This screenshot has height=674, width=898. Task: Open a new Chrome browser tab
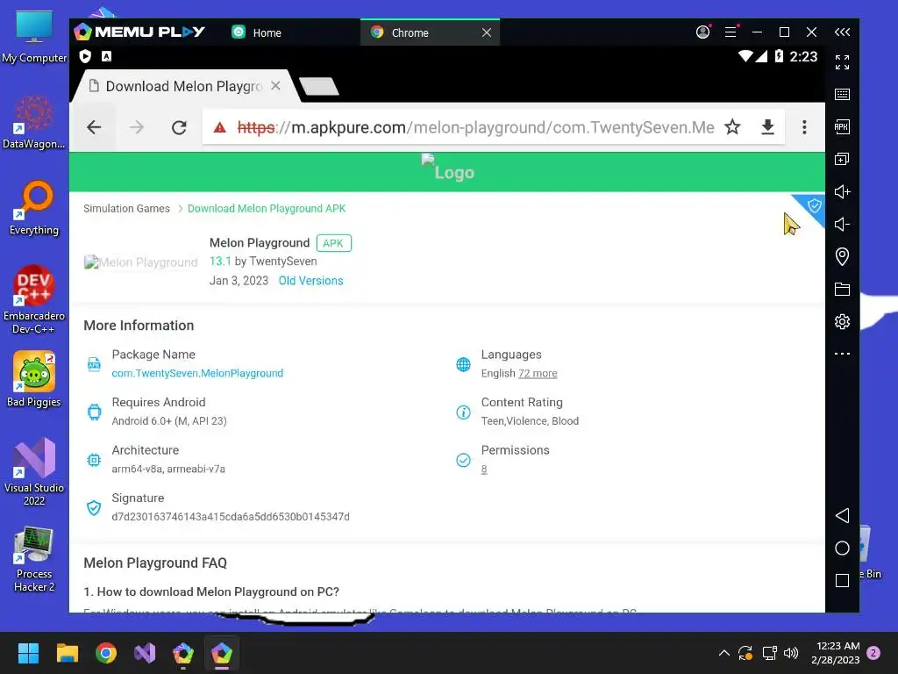tap(319, 87)
